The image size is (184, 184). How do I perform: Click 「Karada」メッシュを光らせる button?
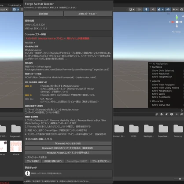(68, 144)
